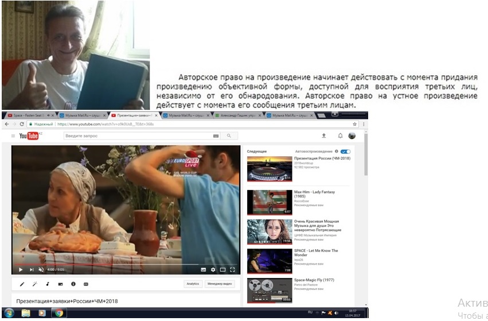Screen dimensions: 488x321
Task: Go to the YouTube home logo
Action: tap(29, 136)
